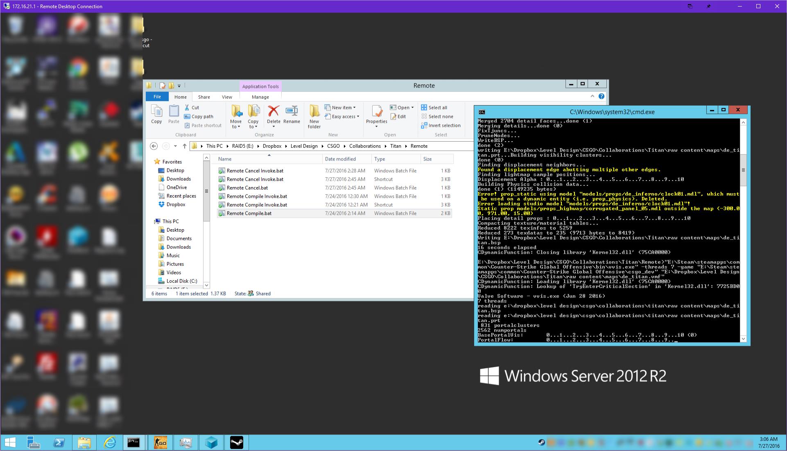Open the Manage tab under Application Tools
787x451 pixels.
260,97
